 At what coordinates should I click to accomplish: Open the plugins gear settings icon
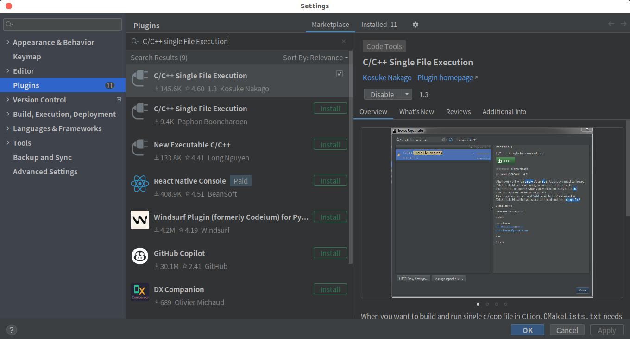click(416, 25)
